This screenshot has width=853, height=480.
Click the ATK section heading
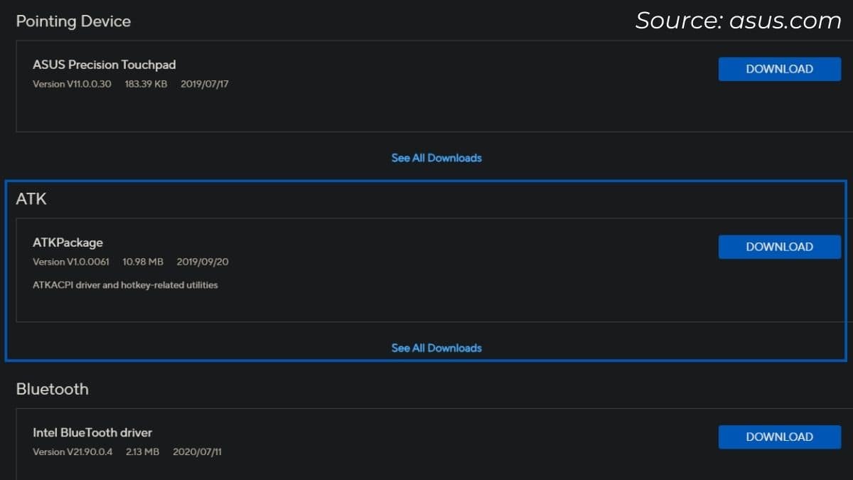(31, 199)
